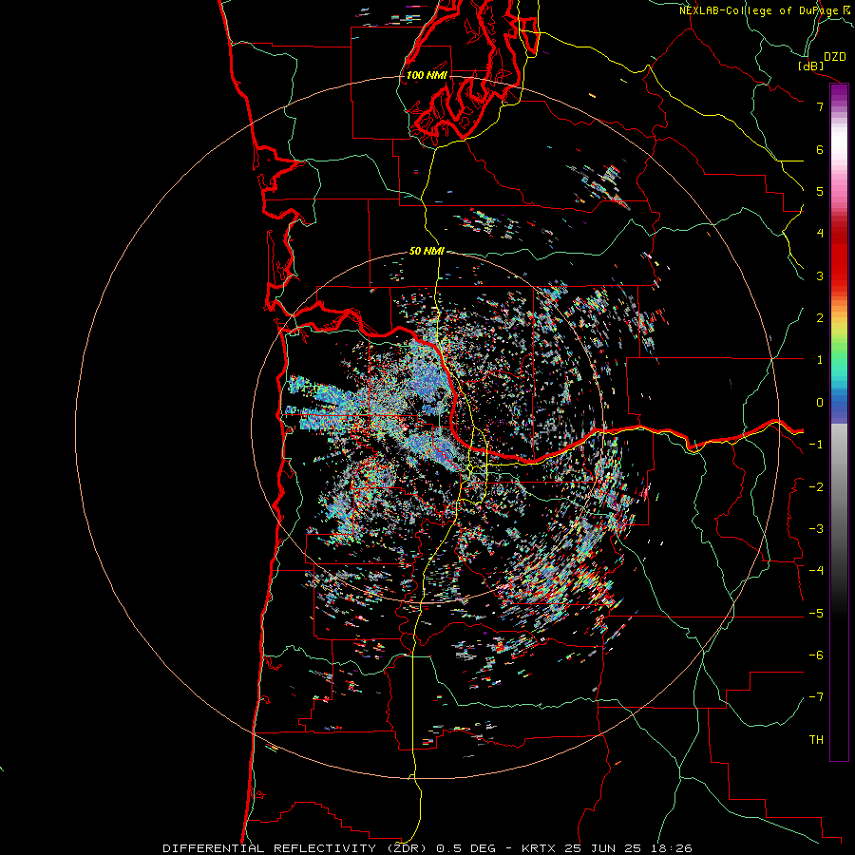Click the '-6' value on color scale
855x855 pixels.
(816, 655)
